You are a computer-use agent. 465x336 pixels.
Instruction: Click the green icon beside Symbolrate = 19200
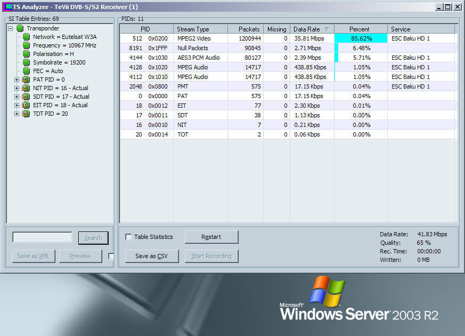point(27,62)
